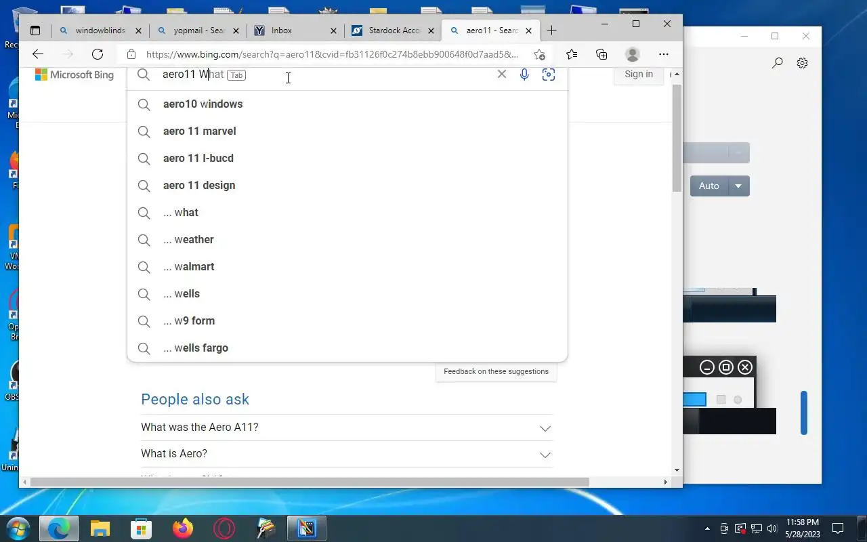Open Bing visual search camera icon
The height and width of the screenshot is (542, 867).
[x=549, y=75]
